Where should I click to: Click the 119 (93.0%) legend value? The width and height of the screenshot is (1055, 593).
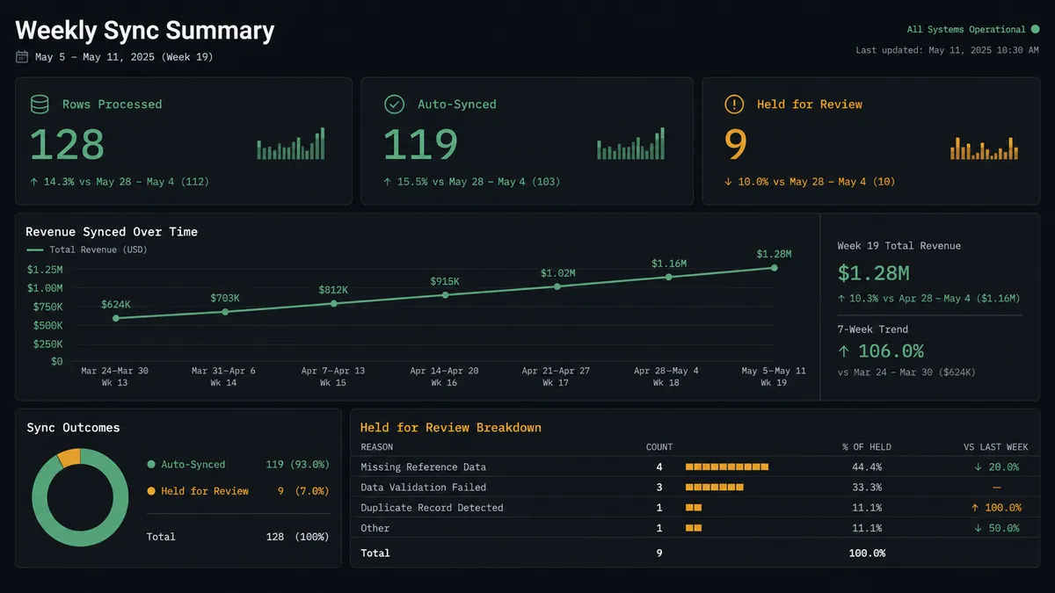297,465
